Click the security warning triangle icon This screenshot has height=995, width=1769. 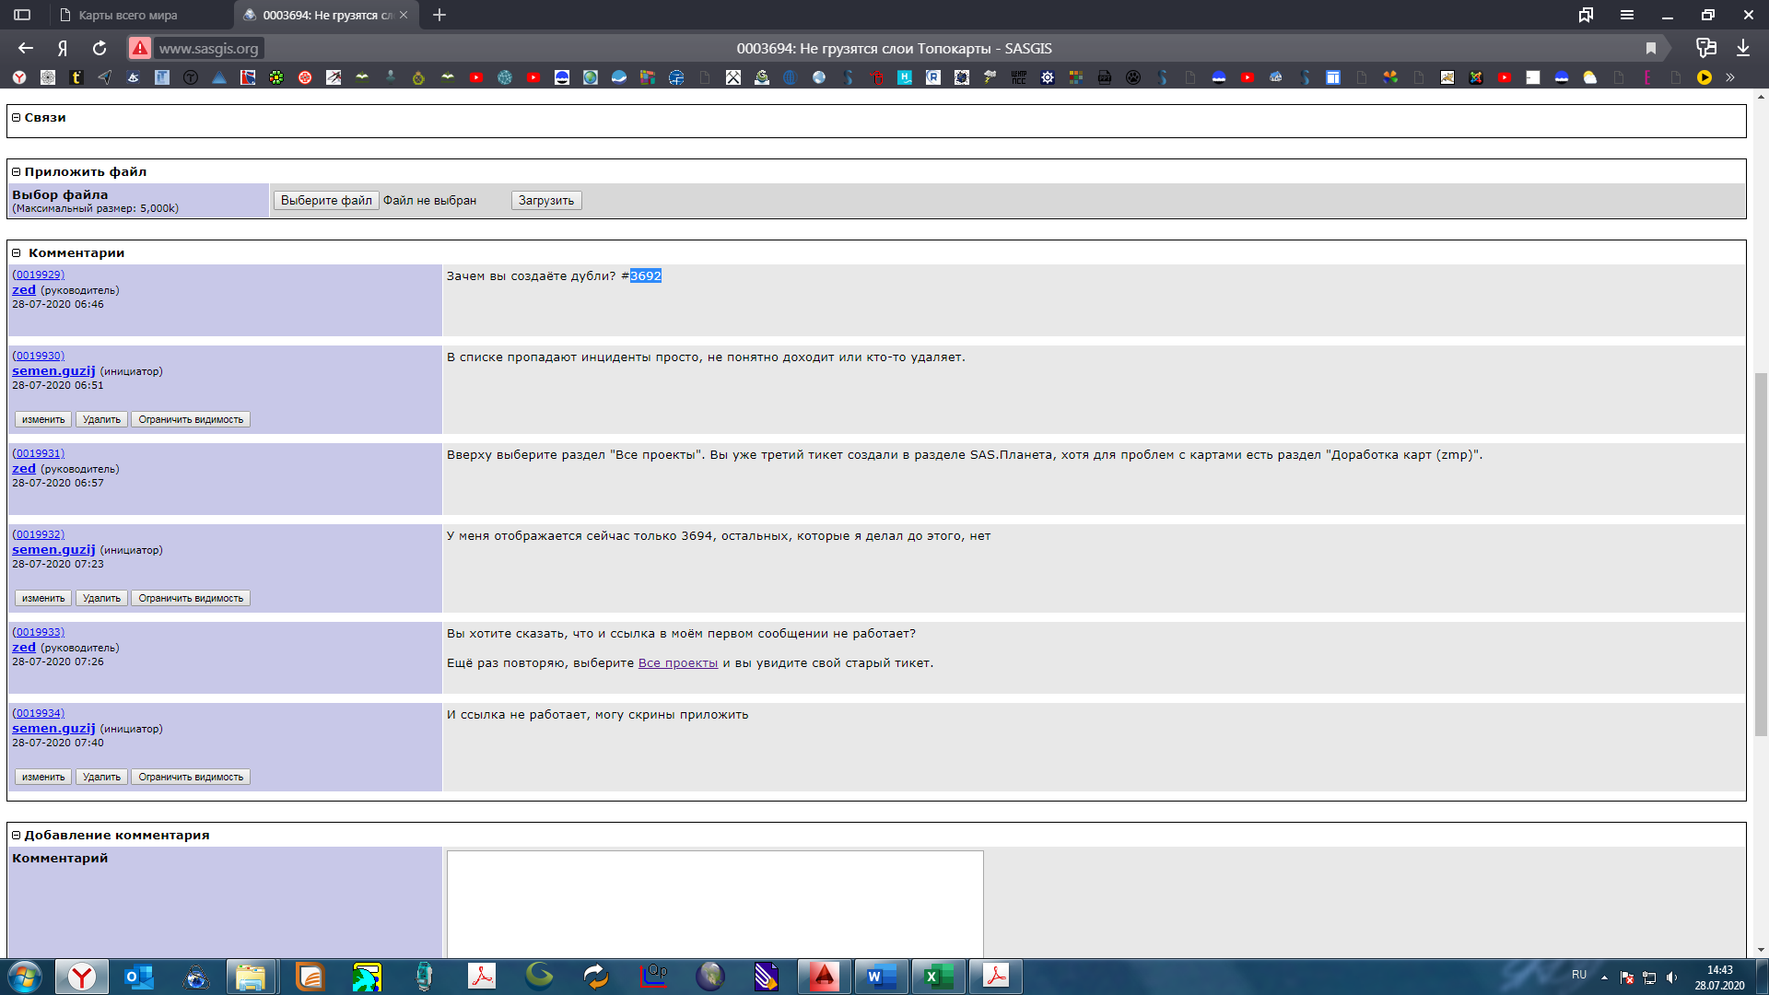click(139, 48)
